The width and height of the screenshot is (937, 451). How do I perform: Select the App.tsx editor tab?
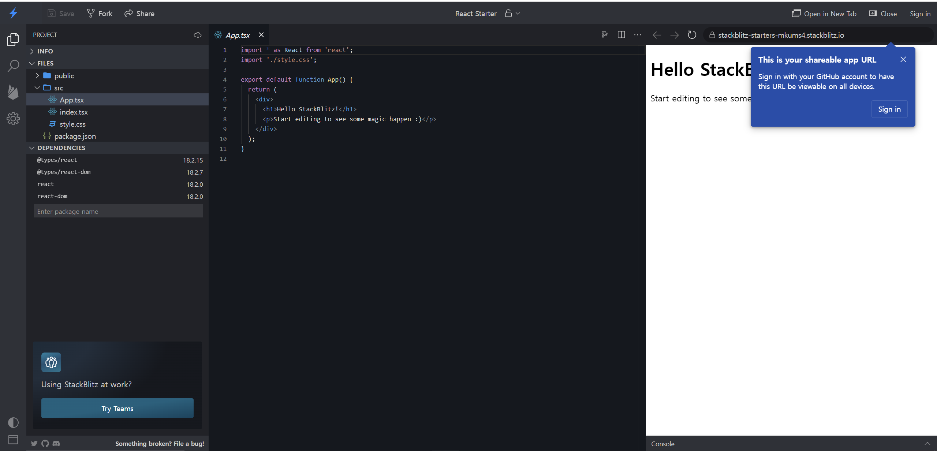[x=238, y=35]
